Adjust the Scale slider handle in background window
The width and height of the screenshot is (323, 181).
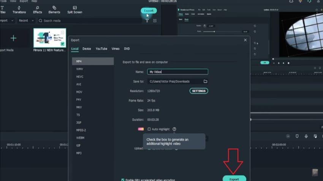coord(214,31)
